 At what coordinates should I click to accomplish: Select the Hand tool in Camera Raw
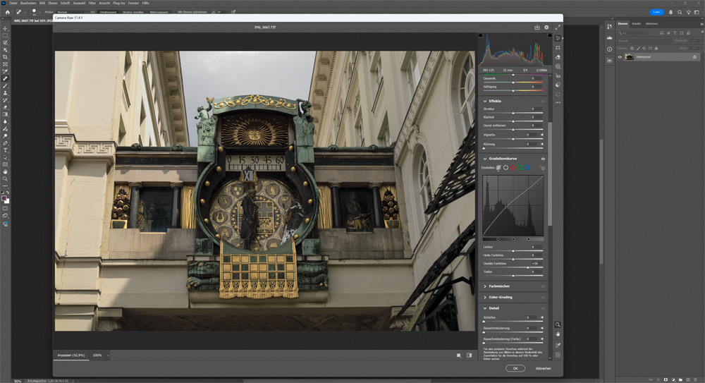click(558, 334)
